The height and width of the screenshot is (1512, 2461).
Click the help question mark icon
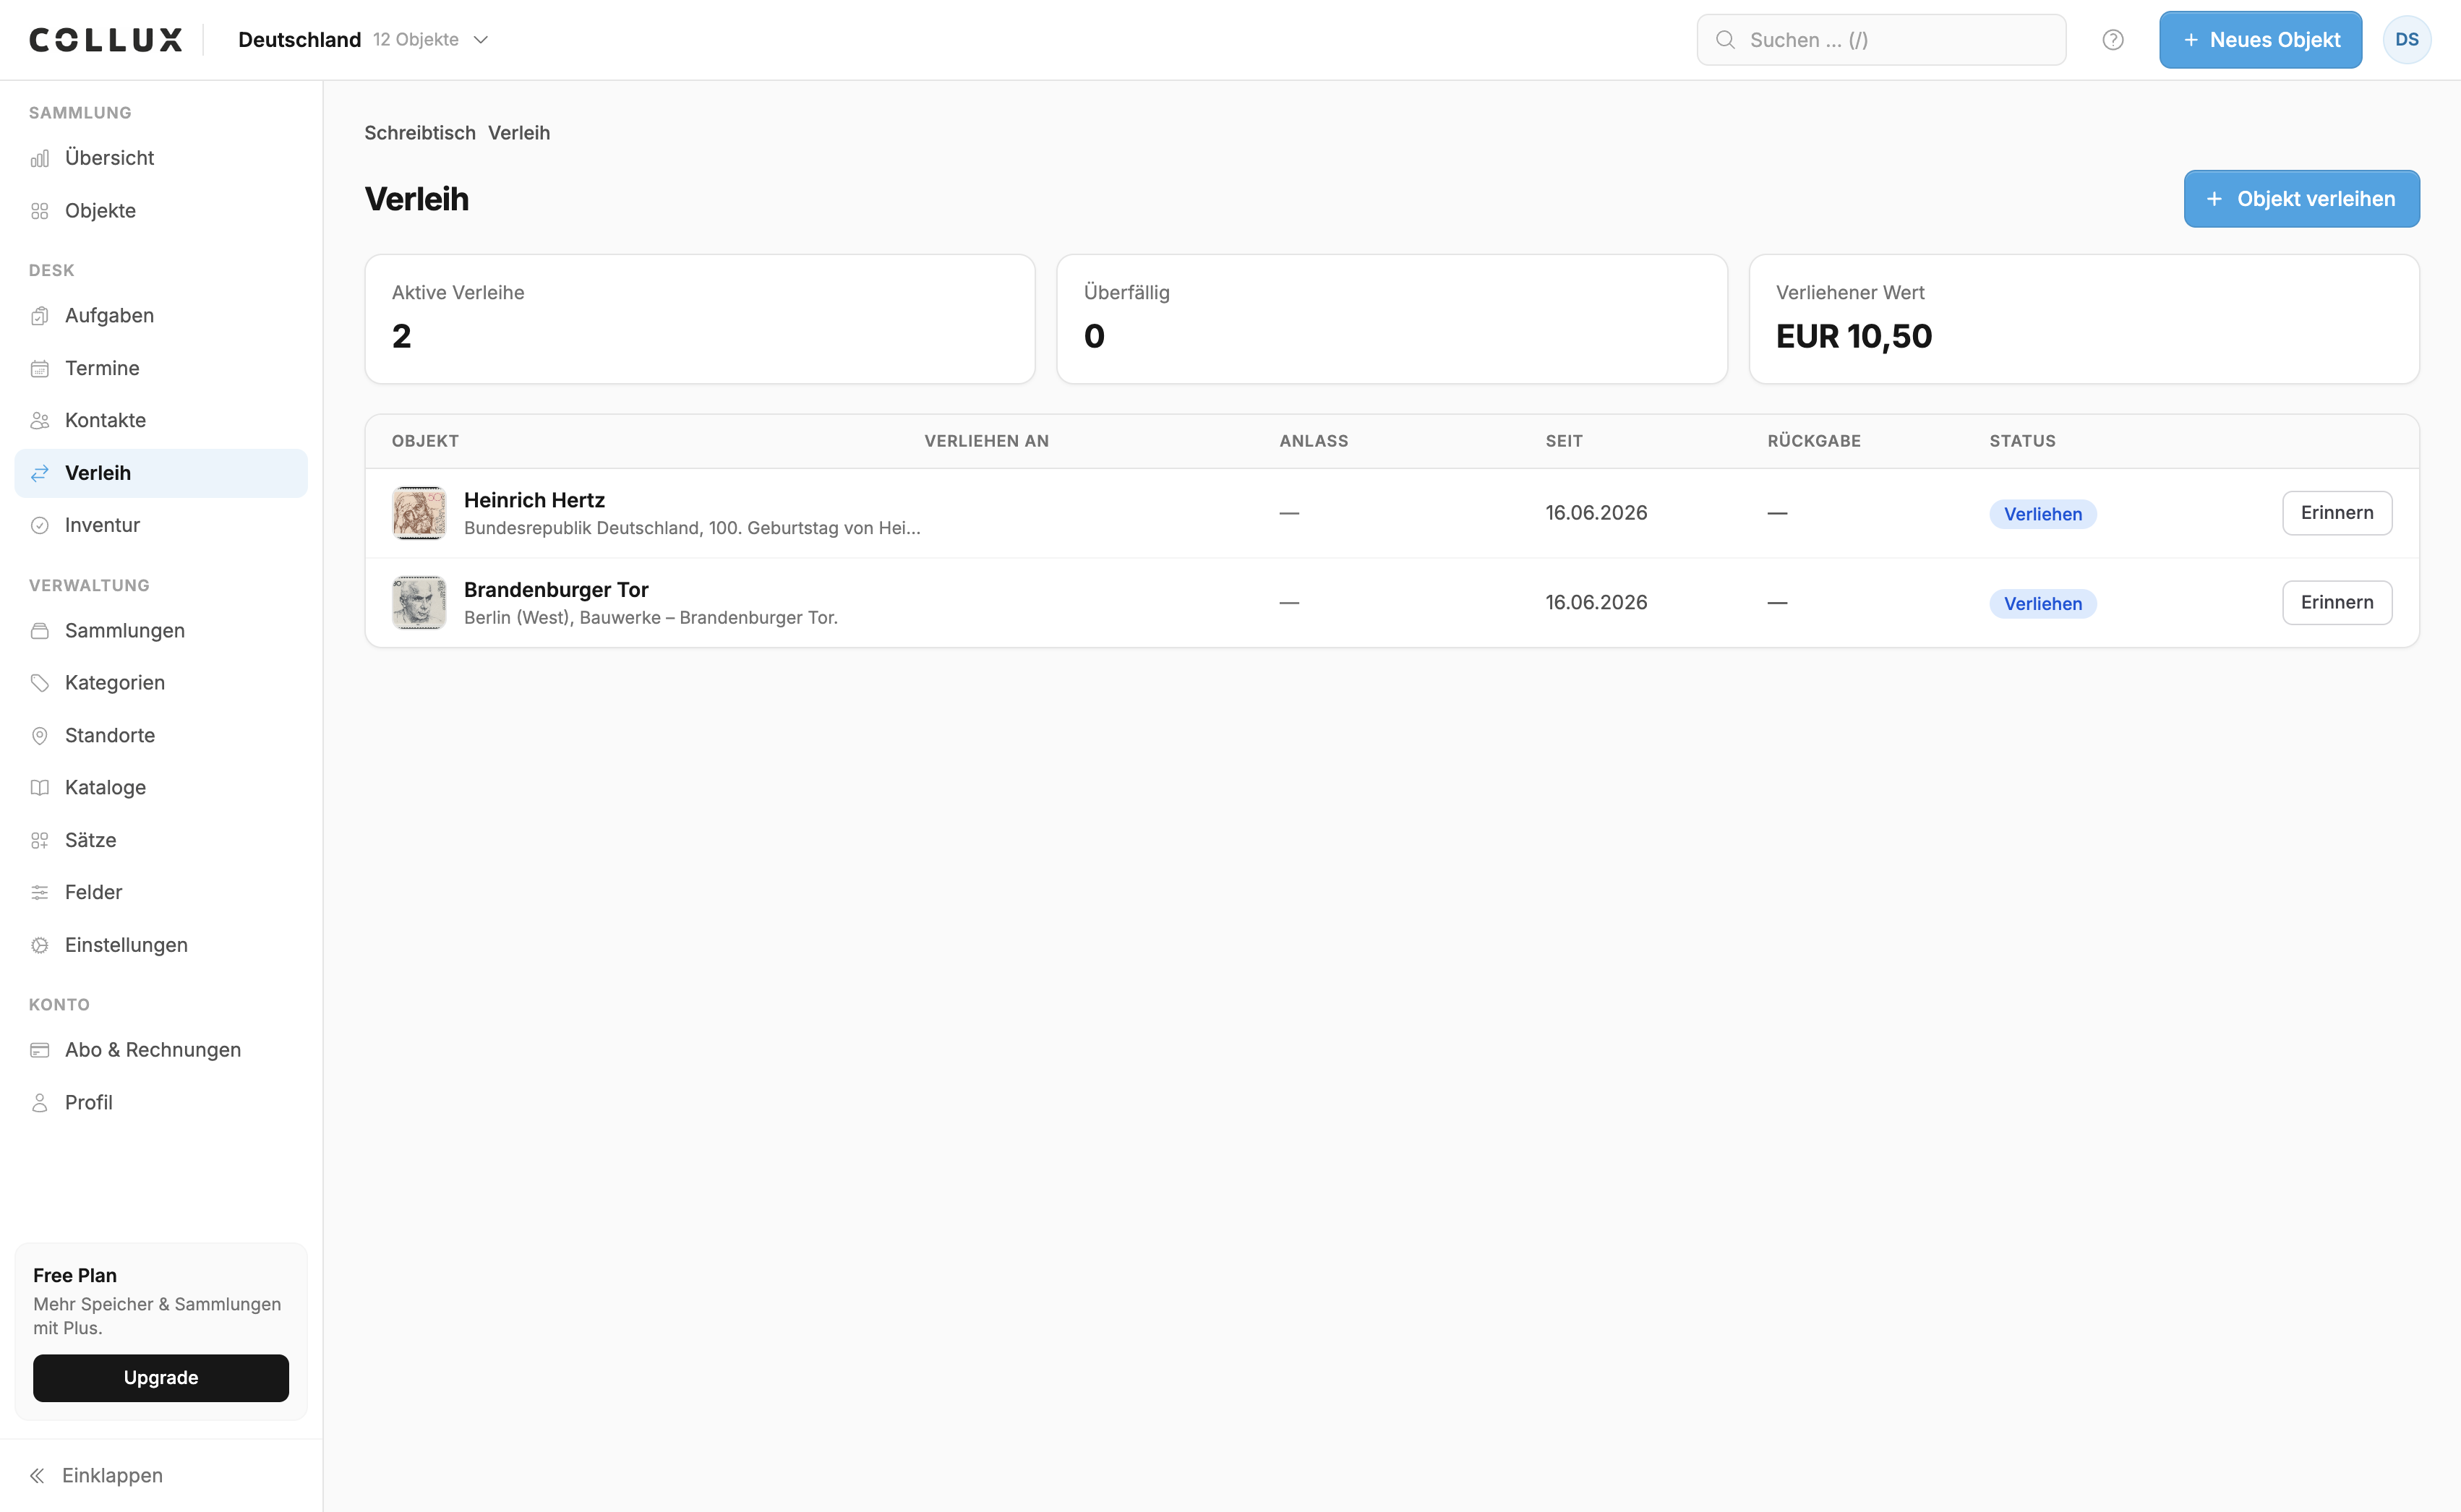point(2112,40)
